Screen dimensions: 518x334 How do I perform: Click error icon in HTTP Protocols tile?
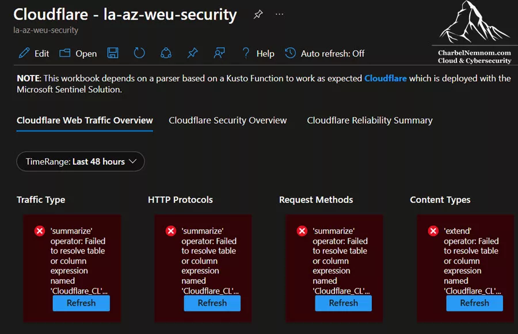[171, 231]
